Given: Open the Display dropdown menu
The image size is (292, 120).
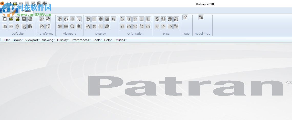Looking at the screenshot, I should (63, 40).
